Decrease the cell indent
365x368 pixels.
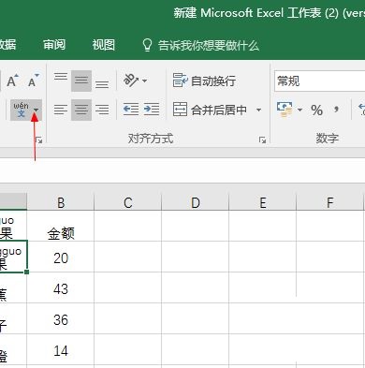click(x=131, y=110)
